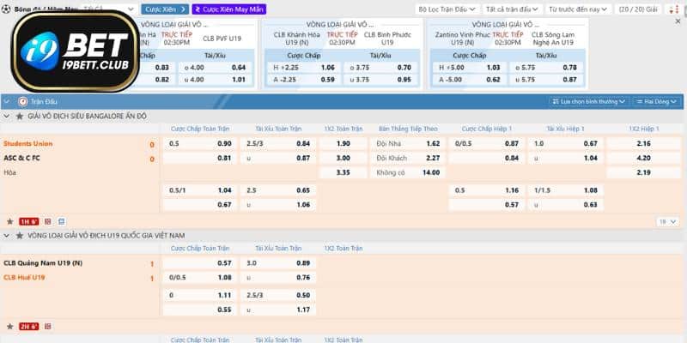Close the live match cards strip
The height and width of the screenshot is (343, 687).
[x=678, y=21]
